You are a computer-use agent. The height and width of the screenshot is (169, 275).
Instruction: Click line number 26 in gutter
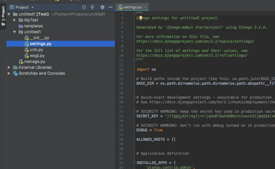121,130
